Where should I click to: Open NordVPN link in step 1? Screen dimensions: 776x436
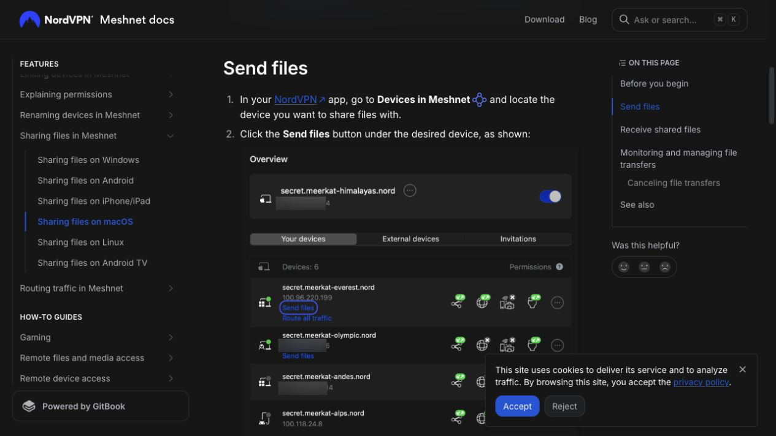coord(300,99)
